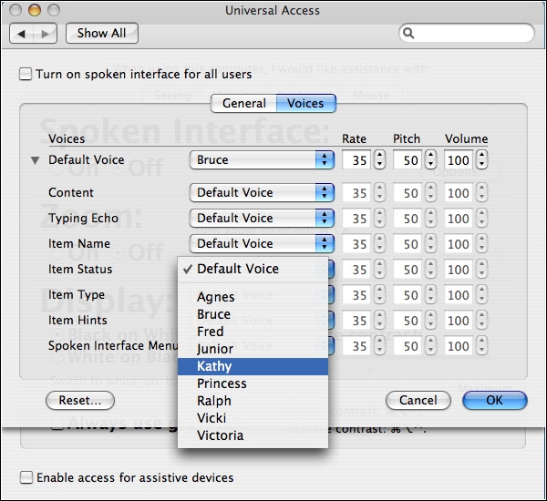This screenshot has height=501, width=547.
Task: Enable spoken interface for all users
Action: [26, 74]
